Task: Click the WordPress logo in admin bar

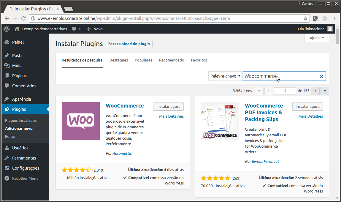Action: click(7, 29)
